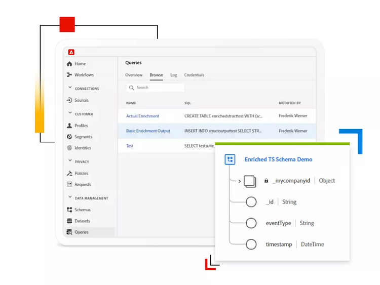Focus the Search input field
Image resolution: width=380 pixels, height=285 pixels.
[156, 88]
